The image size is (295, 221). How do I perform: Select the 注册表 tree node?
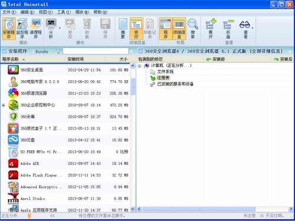tap(163, 78)
